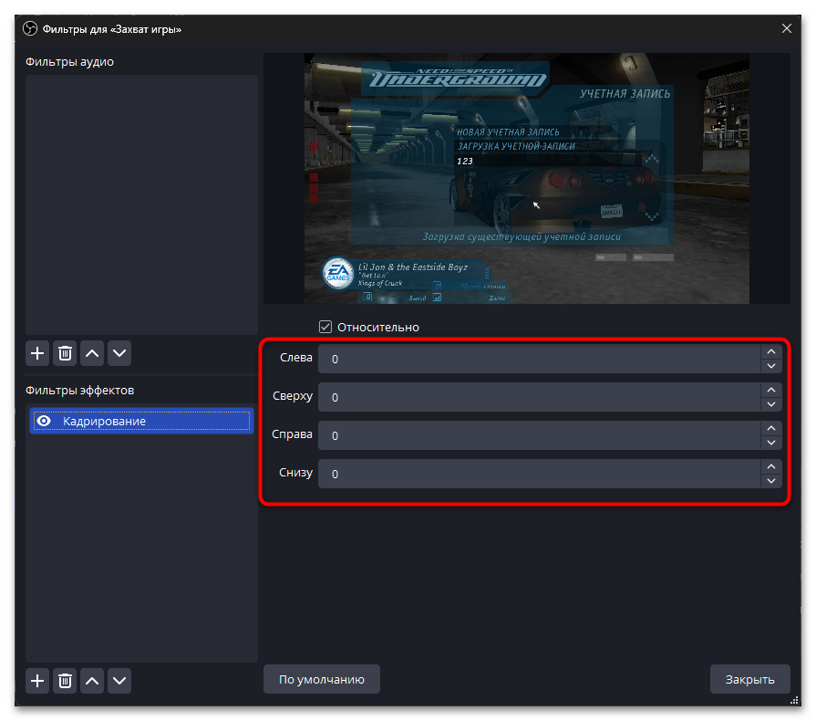The width and height of the screenshot is (816, 721).
Task: Click the game capture preview image
Action: click(x=527, y=178)
